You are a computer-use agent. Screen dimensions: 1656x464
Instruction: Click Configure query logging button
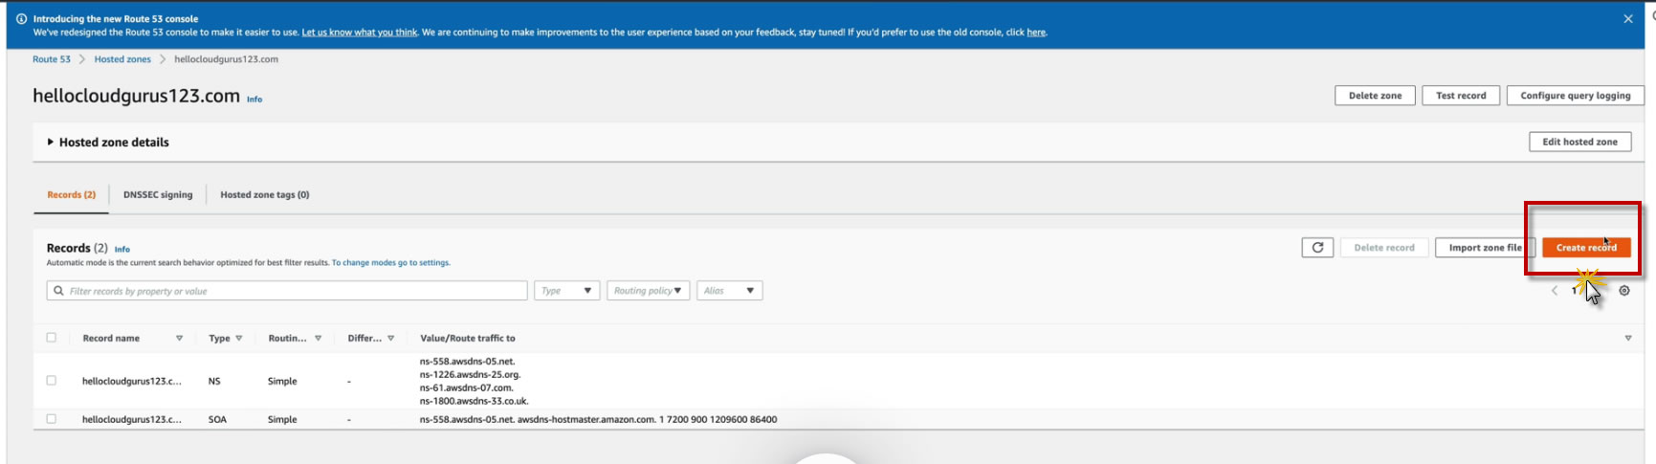click(x=1576, y=96)
